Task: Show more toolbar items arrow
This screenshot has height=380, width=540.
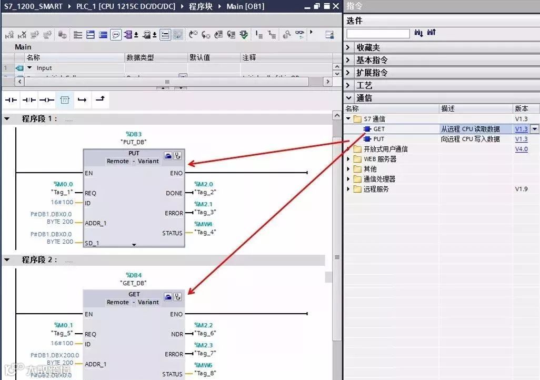Action: tap(312, 32)
